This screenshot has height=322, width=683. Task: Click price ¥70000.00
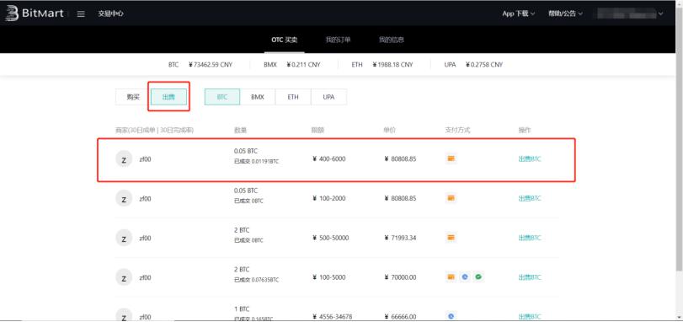[400, 277]
